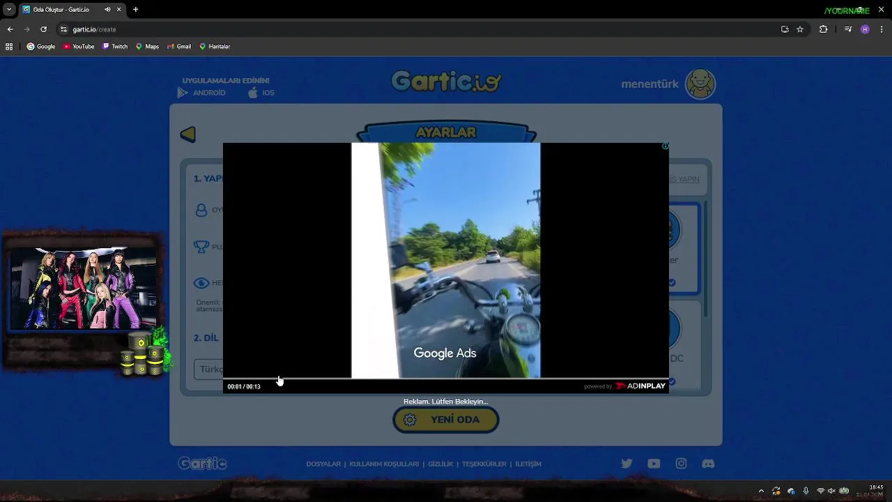Click the yellow back arrow in settings
This screenshot has height=502, width=892.
click(188, 135)
